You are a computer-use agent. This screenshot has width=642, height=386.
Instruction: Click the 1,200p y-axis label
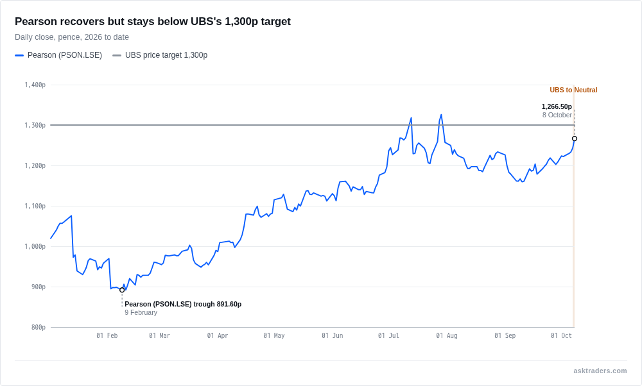pos(35,165)
